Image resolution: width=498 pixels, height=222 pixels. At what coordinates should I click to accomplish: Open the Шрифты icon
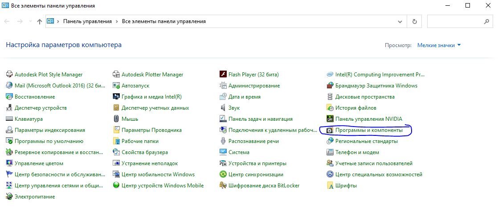(x=330, y=186)
